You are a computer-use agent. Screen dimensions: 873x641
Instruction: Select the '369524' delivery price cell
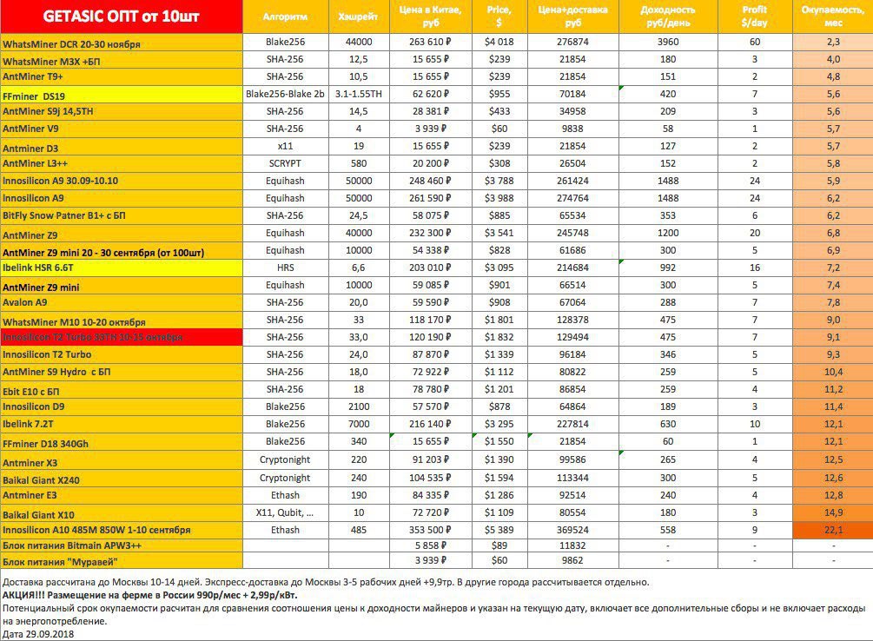coord(572,530)
